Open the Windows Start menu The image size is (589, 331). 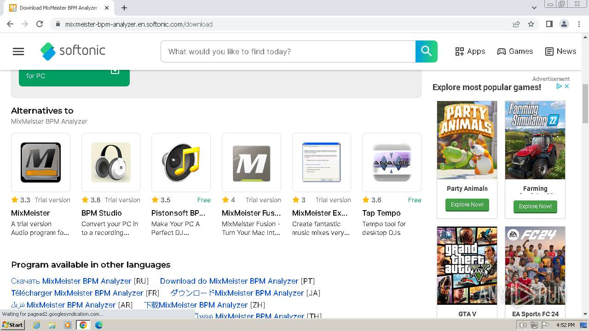13,325
